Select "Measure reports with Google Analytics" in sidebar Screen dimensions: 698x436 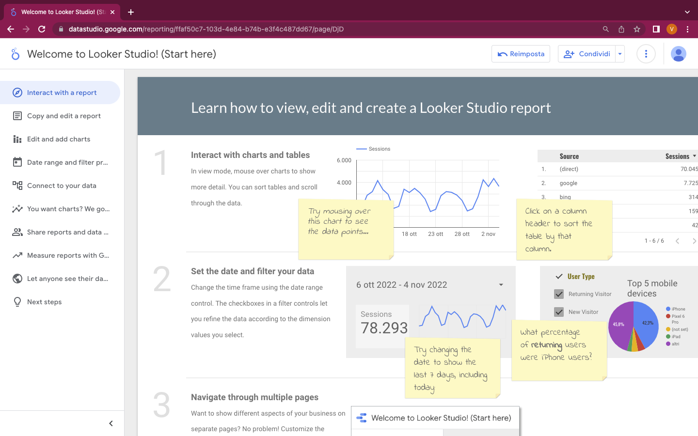68,255
